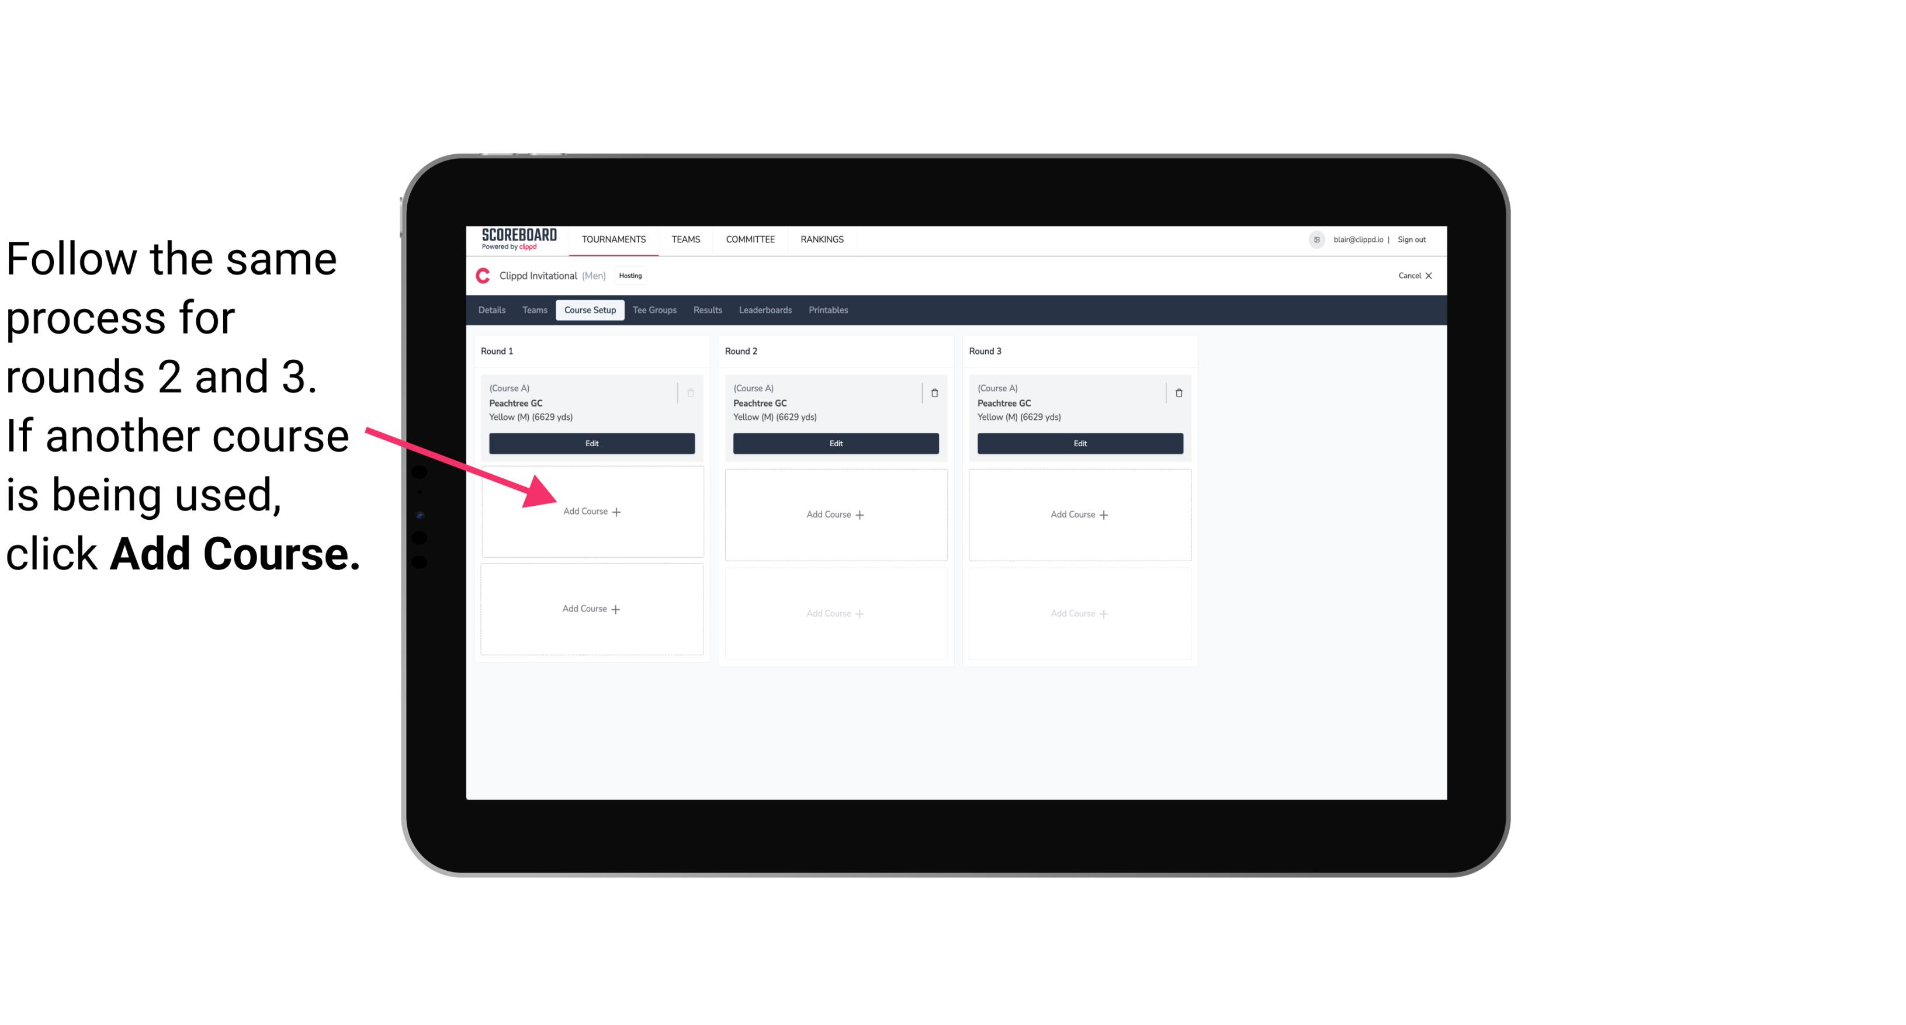
Task: Click Add Course for Round 3
Action: [1078, 514]
